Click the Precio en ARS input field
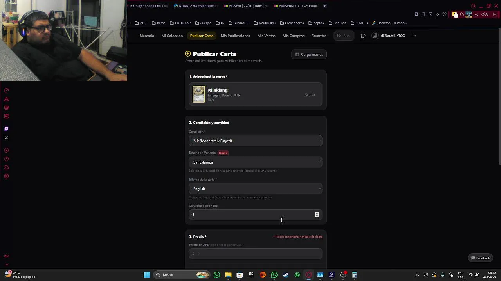The width and height of the screenshot is (501, 281). click(256, 254)
